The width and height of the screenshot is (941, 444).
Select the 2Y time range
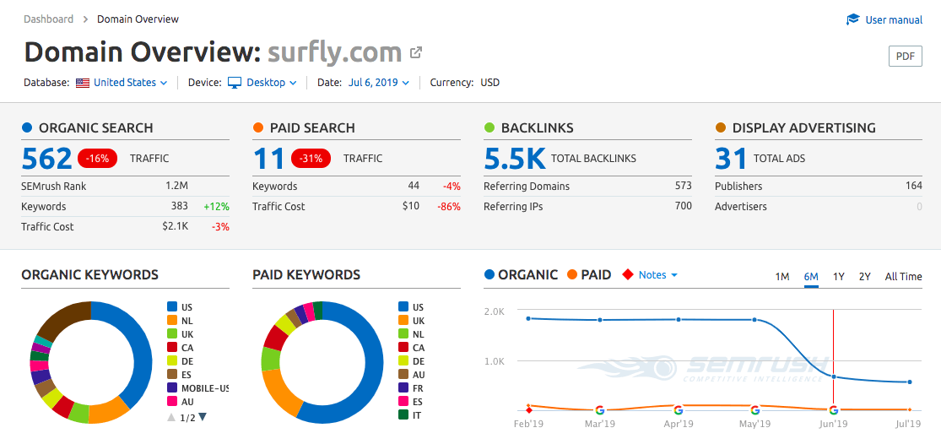(865, 277)
